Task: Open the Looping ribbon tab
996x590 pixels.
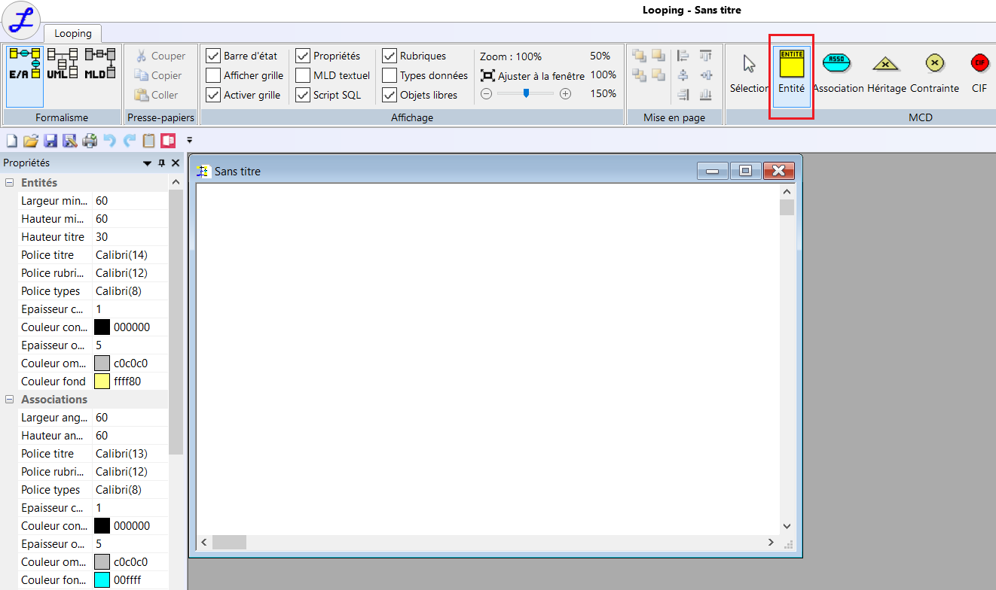Action: (73, 33)
